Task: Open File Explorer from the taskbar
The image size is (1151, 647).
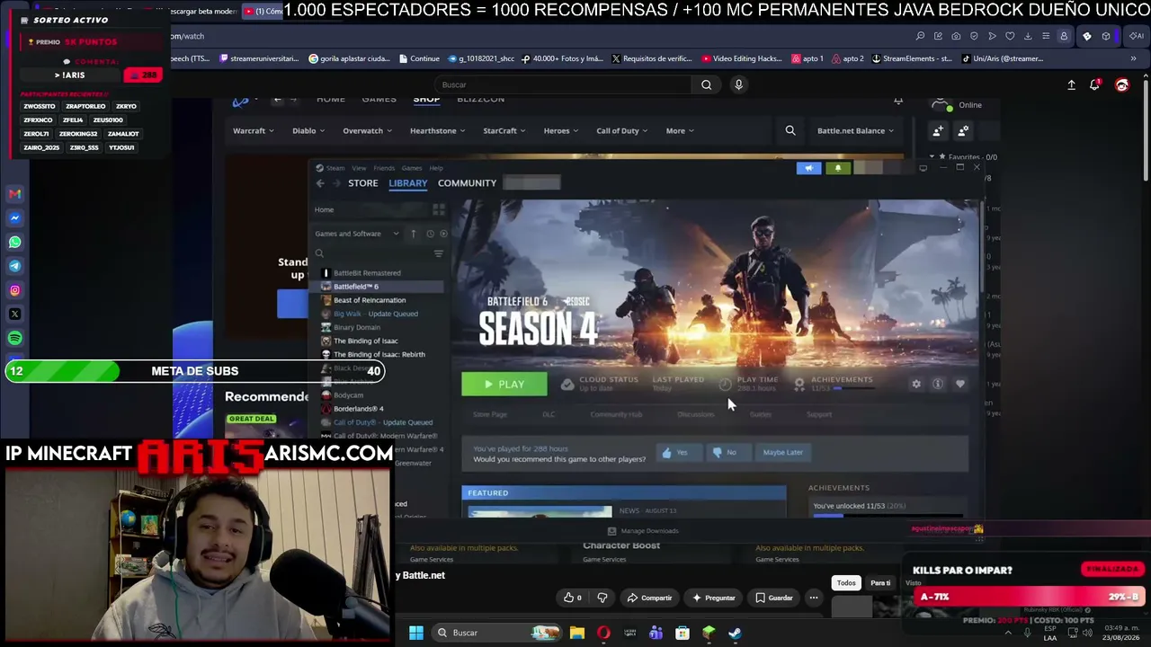Action: 577,633
